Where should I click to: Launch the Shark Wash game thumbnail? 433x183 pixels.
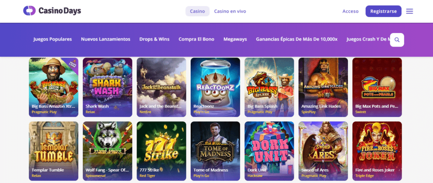107,87
